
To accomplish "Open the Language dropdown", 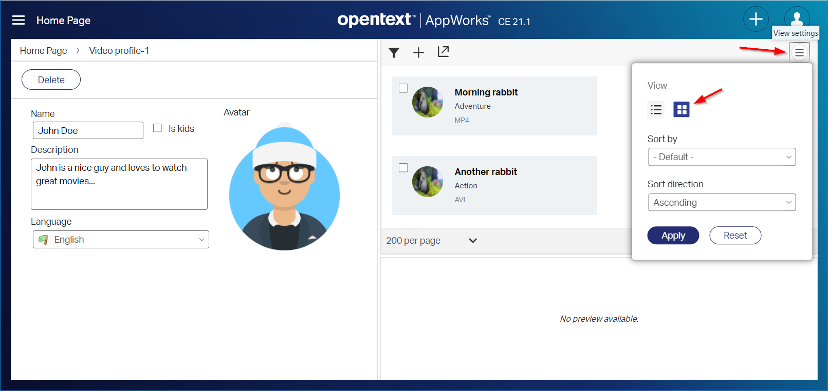I will (121, 240).
